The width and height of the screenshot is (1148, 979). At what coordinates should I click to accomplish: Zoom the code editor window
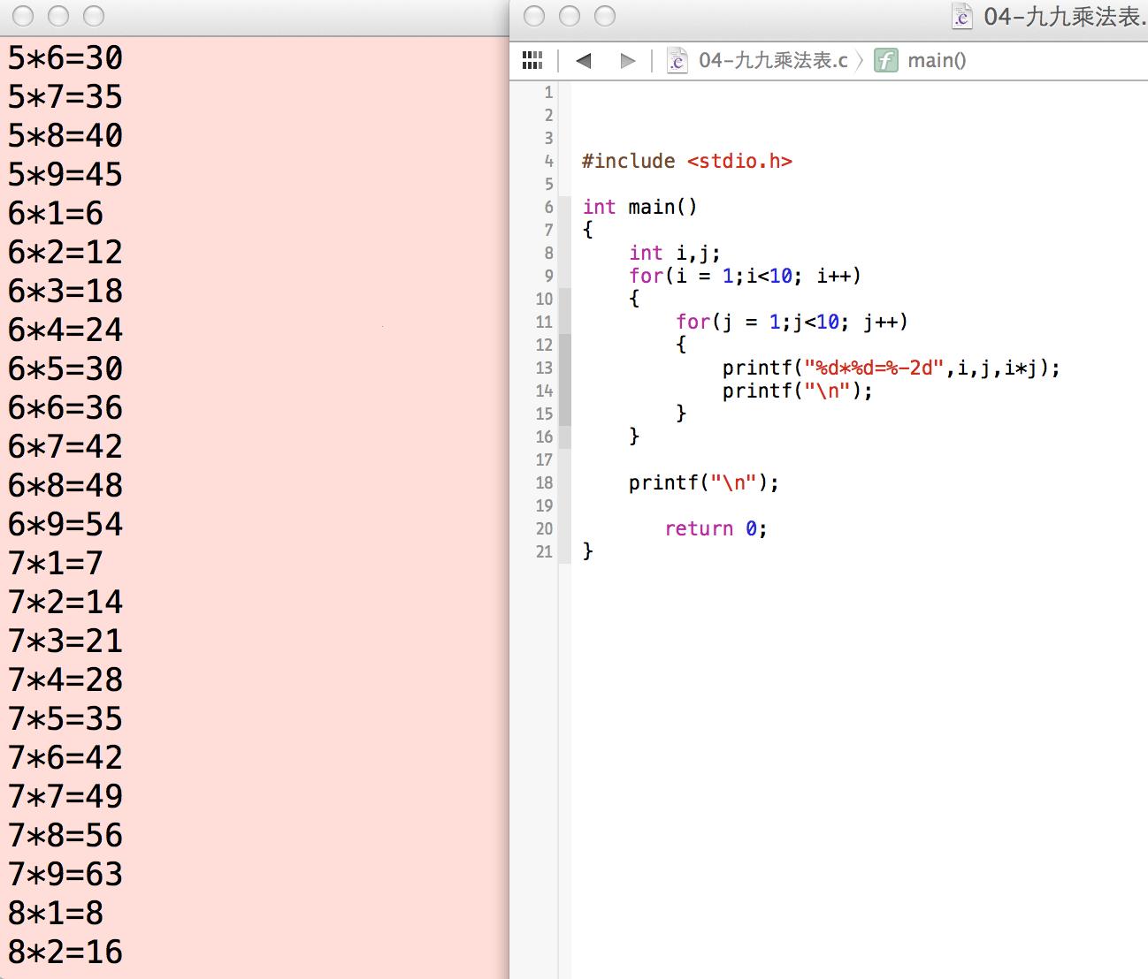[x=605, y=16]
